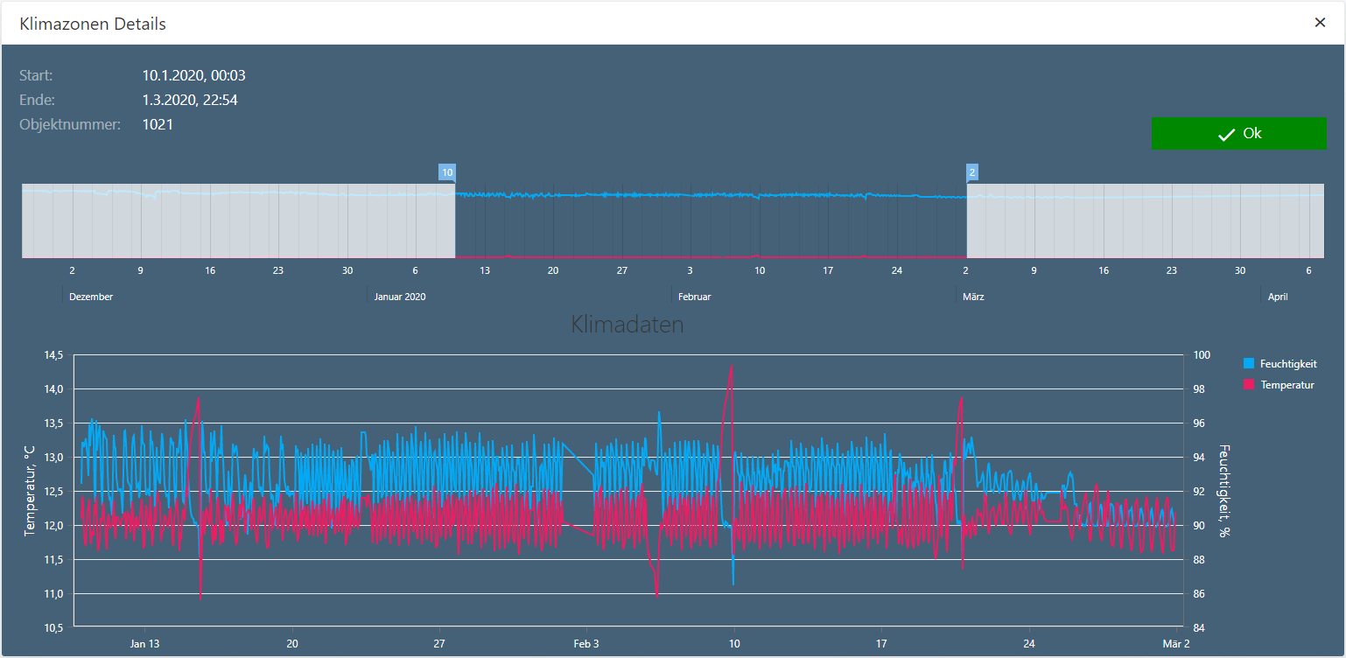Click the Objektnummer: label
This screenshot has height=658, width=1346.
pyautogui.click(x=70, y=124)
